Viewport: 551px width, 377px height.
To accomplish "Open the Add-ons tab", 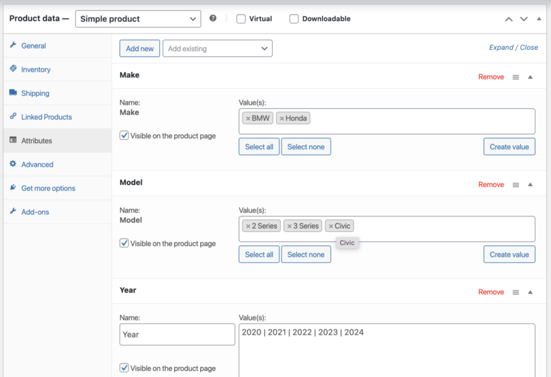I will pos(58,212).
